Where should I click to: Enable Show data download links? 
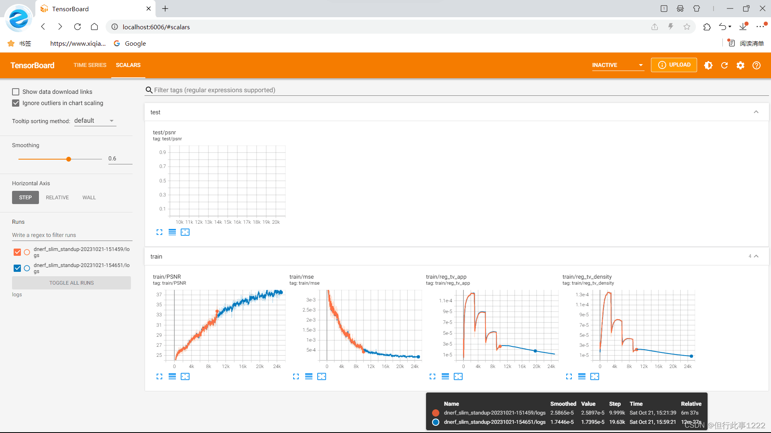16,92
